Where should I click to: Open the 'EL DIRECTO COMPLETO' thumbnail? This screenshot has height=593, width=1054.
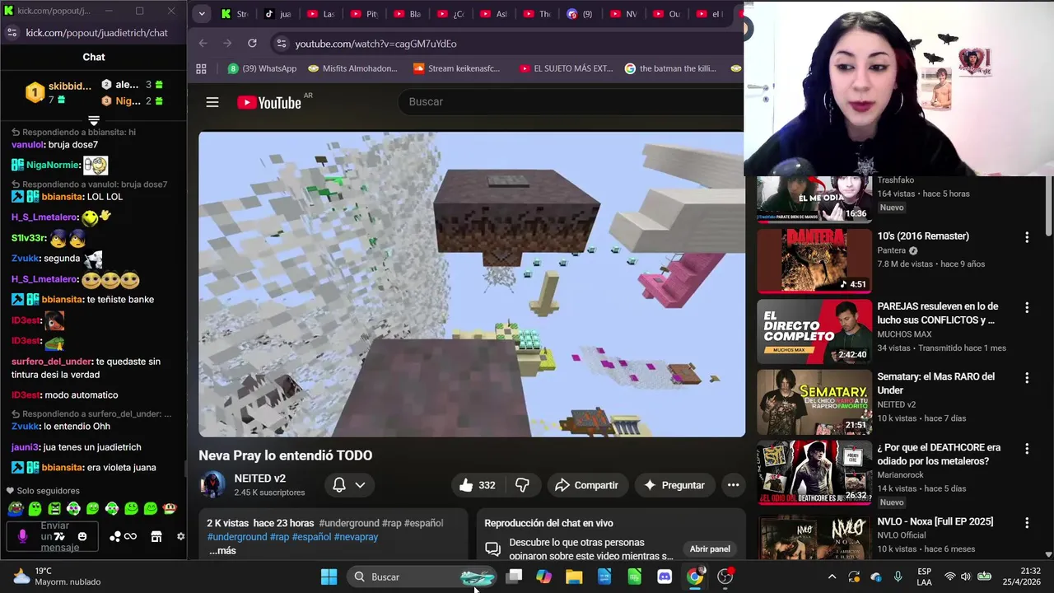tap(814, 331)
